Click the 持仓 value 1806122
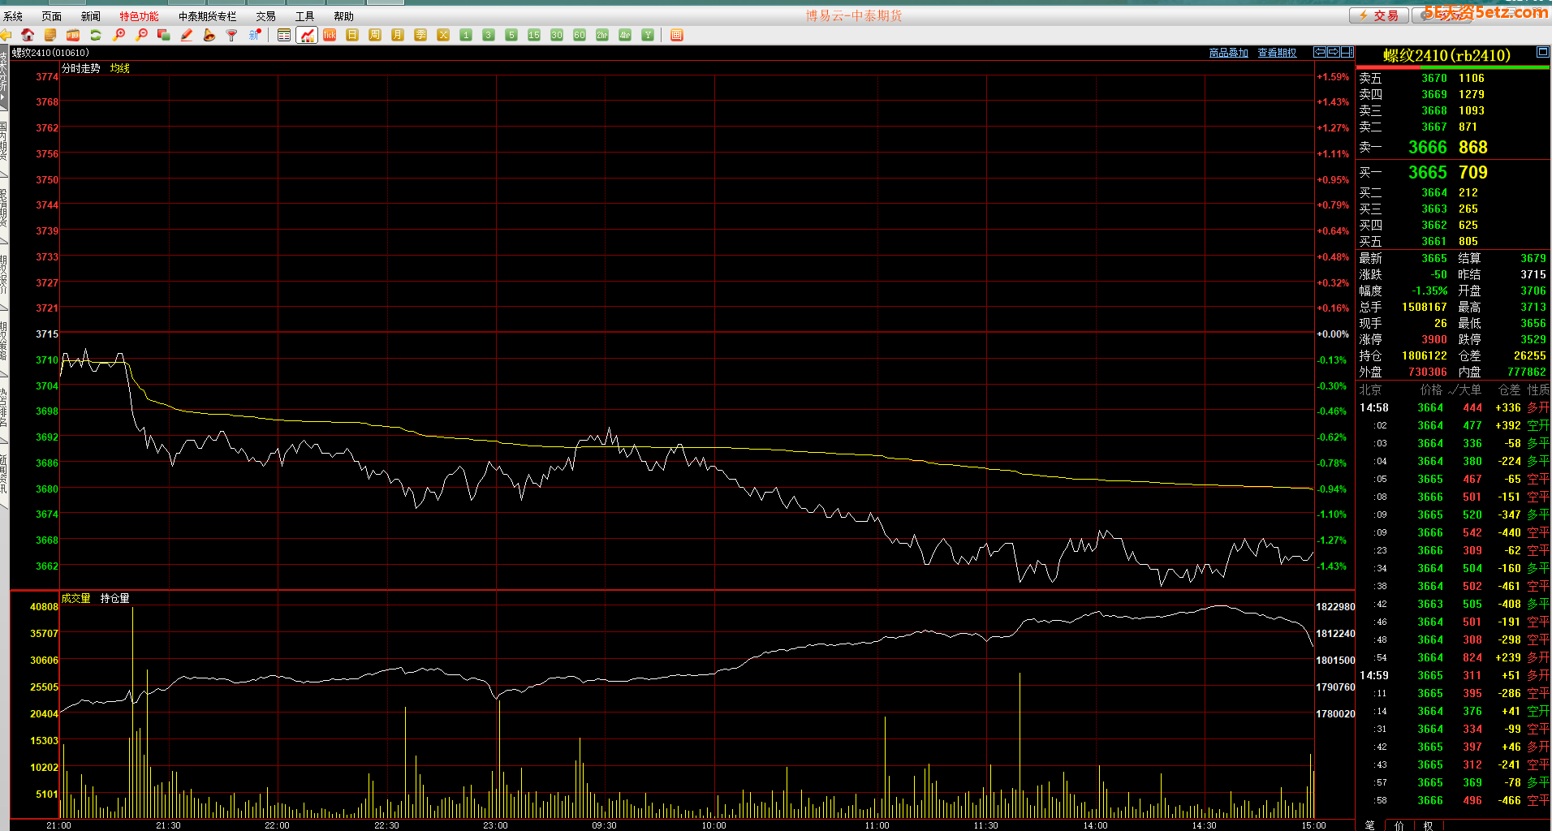1552x831 pixels. pos(1425,355)
